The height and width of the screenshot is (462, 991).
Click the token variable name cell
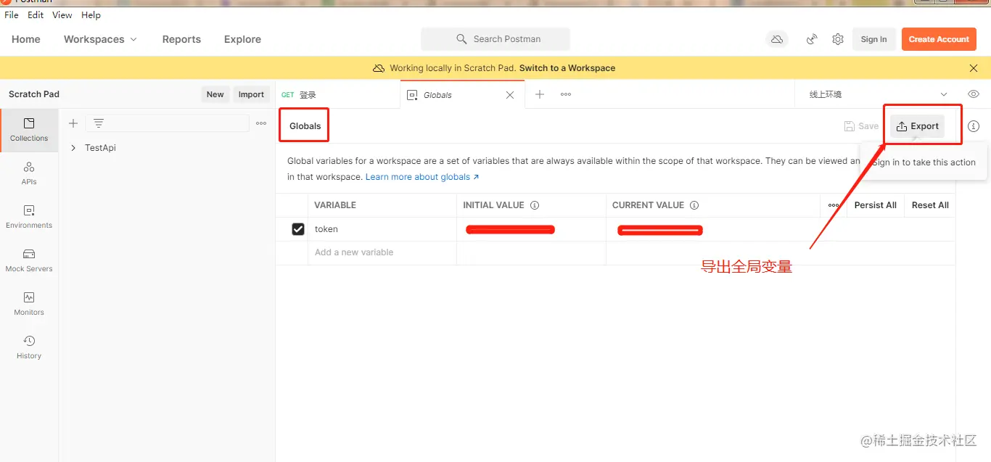pyautogui.click(x=382, y=229)
